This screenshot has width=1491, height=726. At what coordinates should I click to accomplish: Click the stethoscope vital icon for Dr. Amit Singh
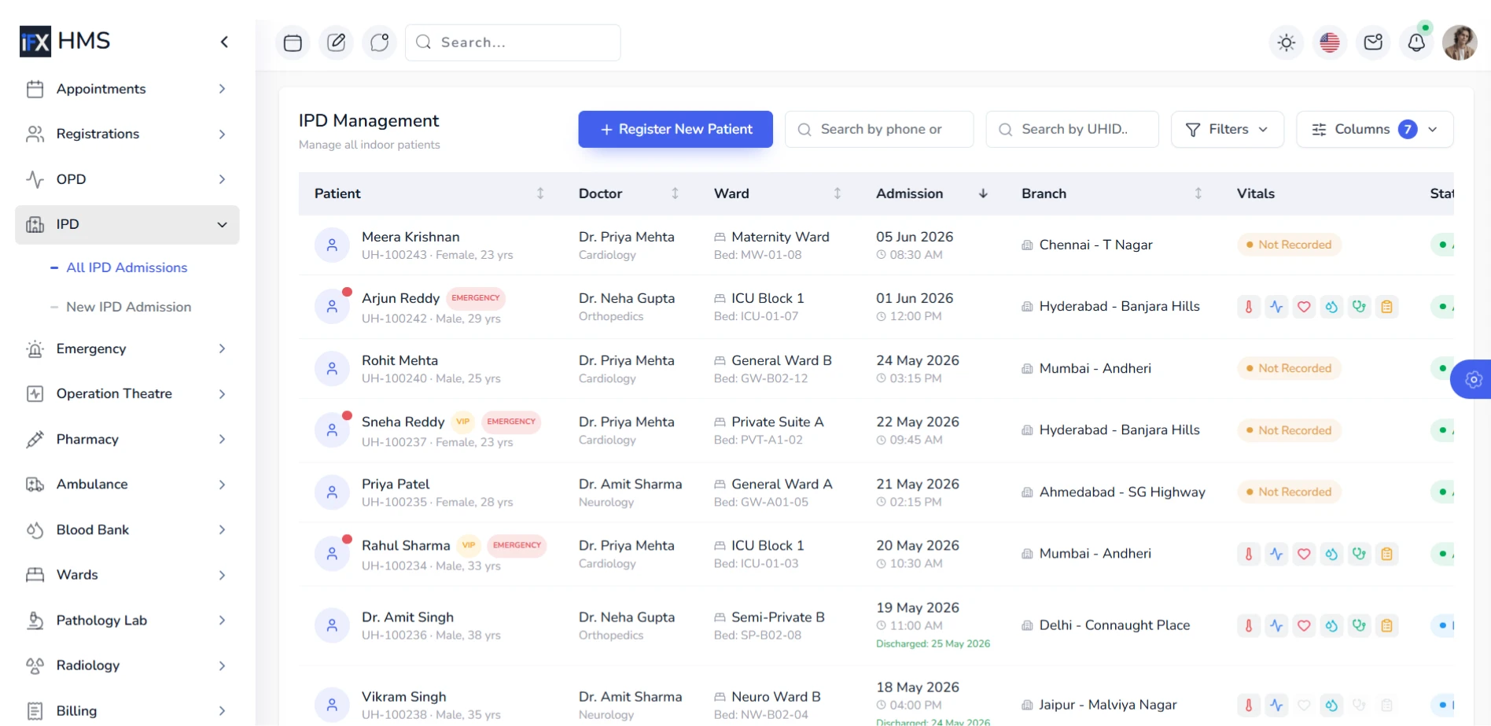(1359, 626)
